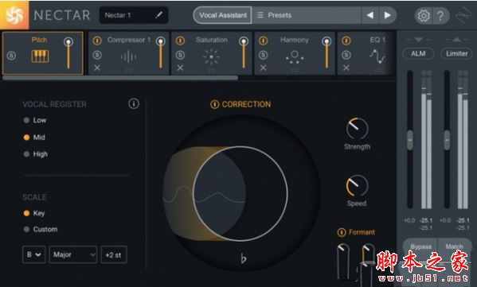The width and height of the screenshot is (477, 287).
Task: Toggle Compressor 1 power button
Action: (97, 41)
